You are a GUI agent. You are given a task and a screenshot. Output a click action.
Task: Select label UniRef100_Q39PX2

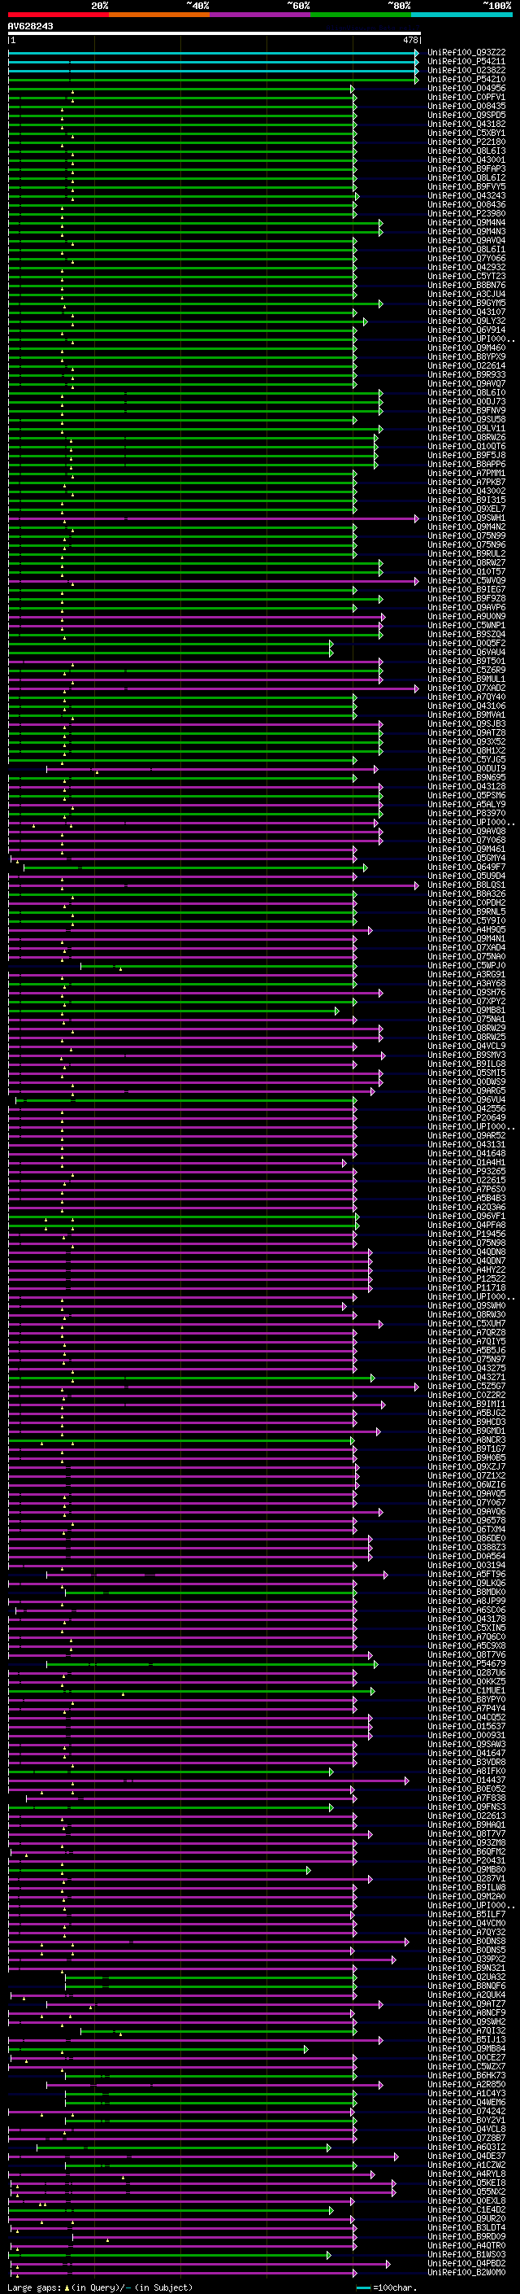pos(466,1958)
